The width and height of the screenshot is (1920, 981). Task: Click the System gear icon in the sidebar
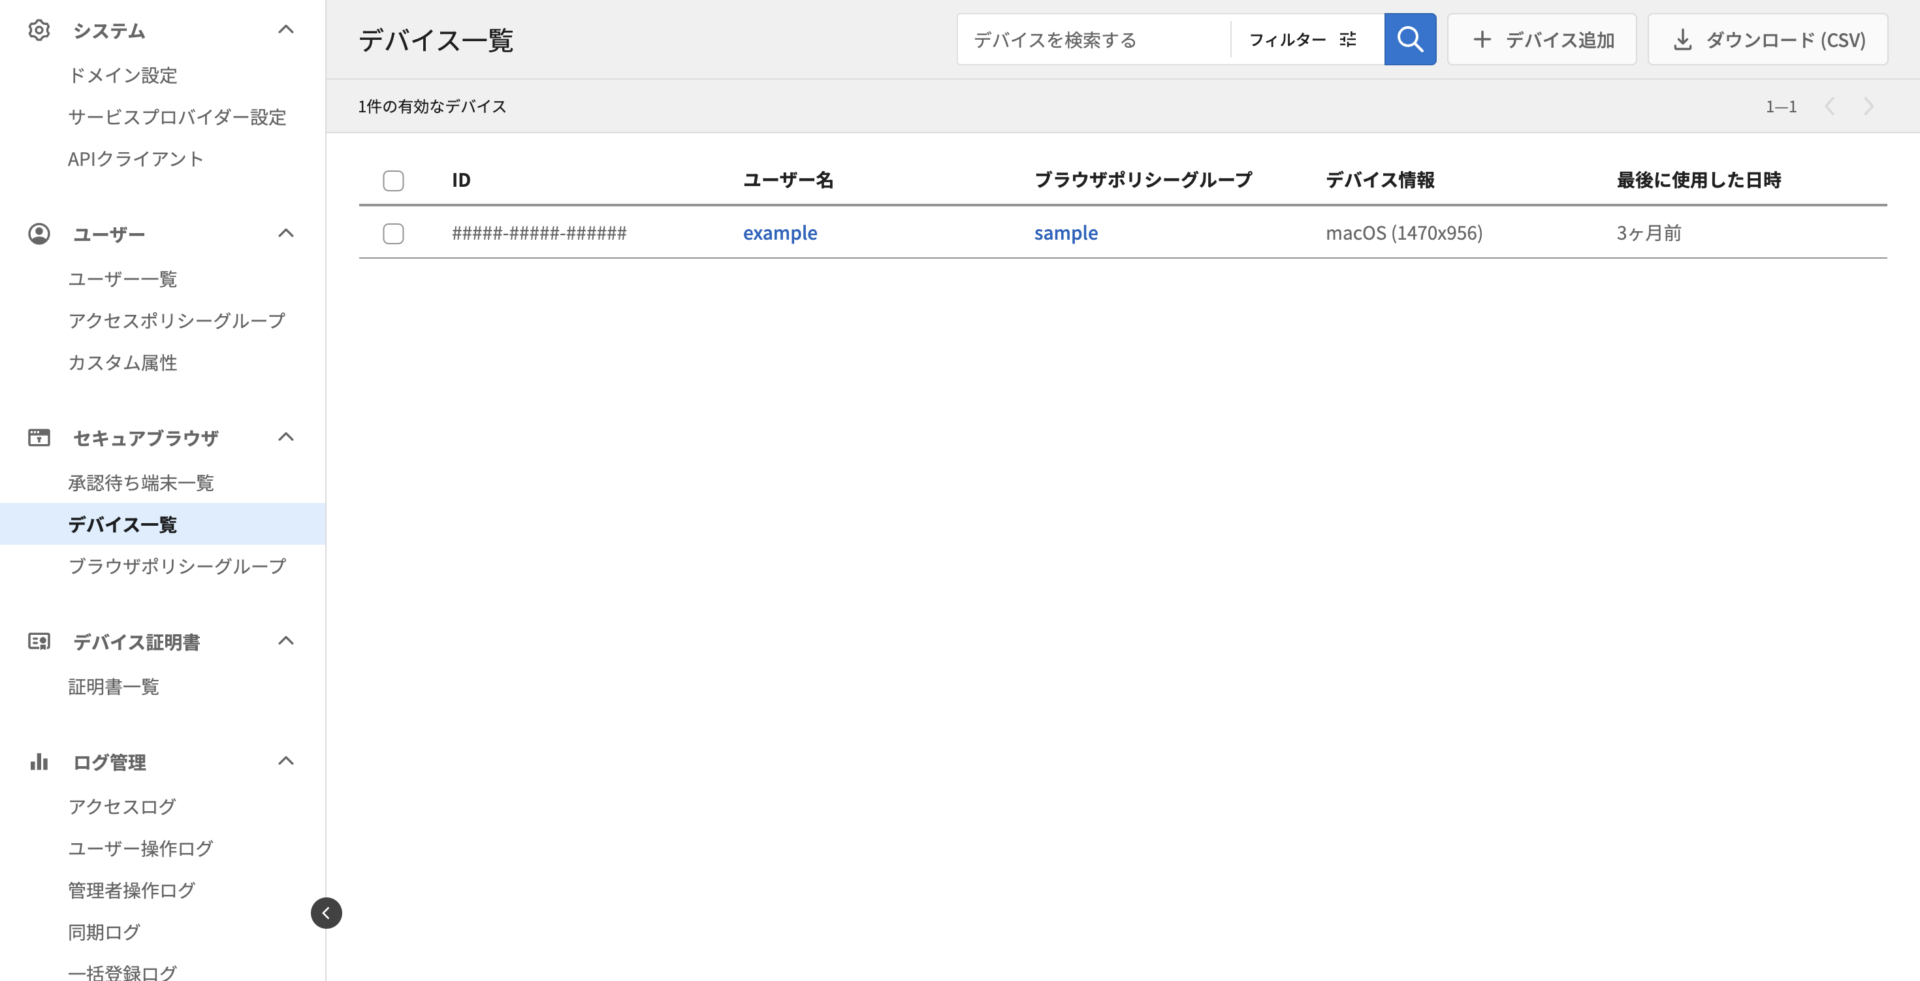[x=39, y=31]
